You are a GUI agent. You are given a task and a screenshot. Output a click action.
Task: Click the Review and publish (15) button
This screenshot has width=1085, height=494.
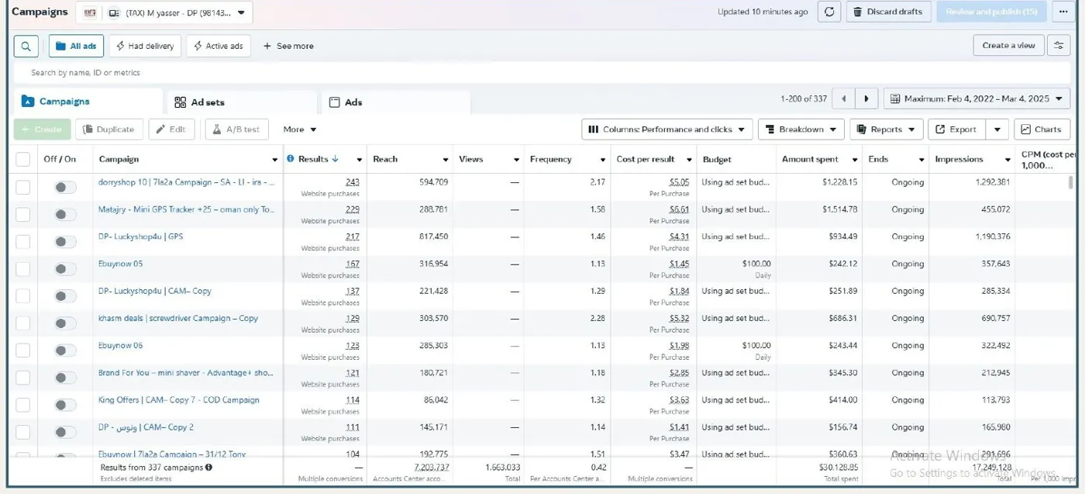coord(991,12)
